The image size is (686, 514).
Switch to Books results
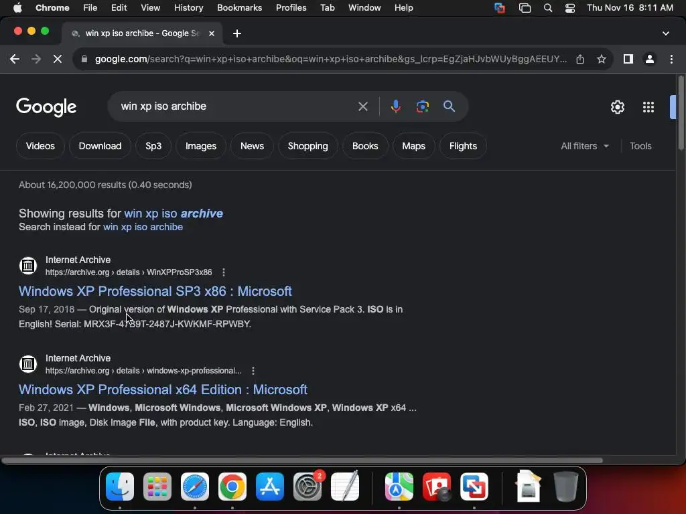365,146
